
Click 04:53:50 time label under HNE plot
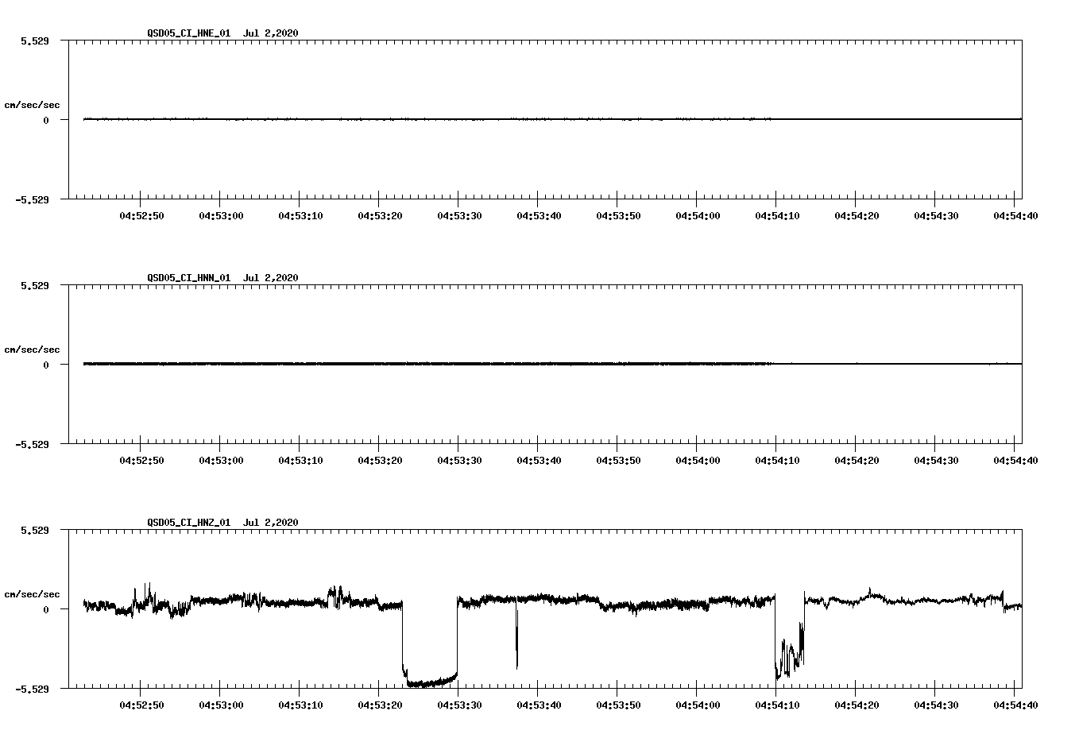(x=618, y=215)
